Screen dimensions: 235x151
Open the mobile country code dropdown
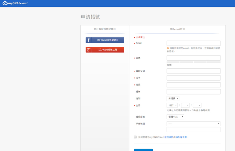193,124
